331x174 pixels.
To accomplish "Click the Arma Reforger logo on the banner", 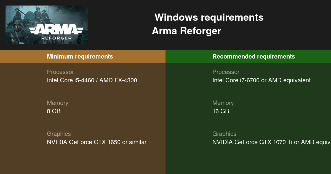I will 57,29.
